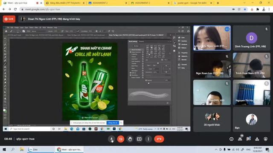Close the poster gym tab

pyautogui.click(x=211, y=3)
